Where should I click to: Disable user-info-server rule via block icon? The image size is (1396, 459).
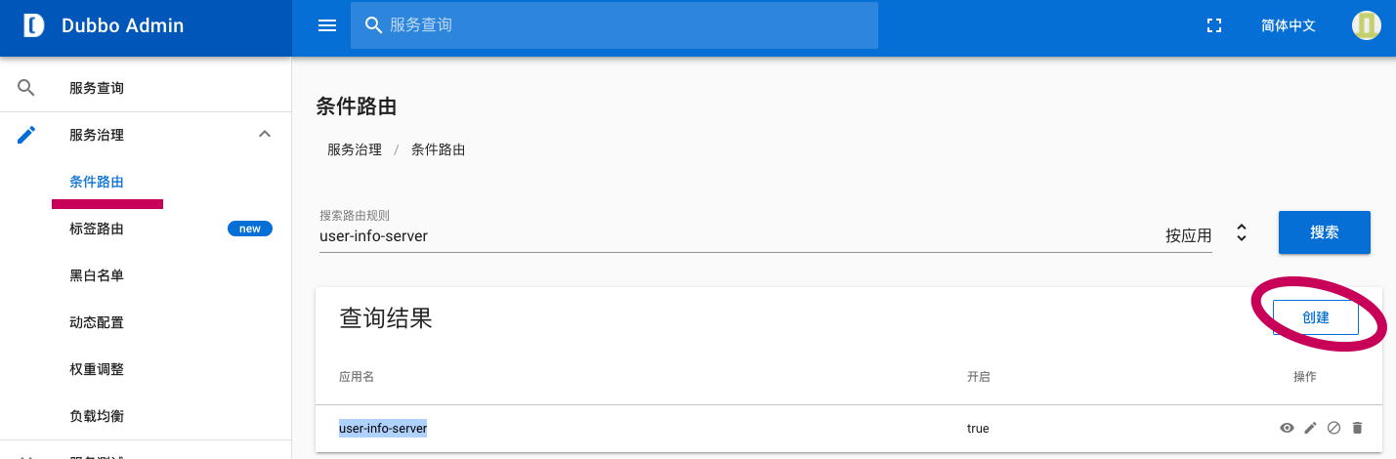(x=1333, y=428)
